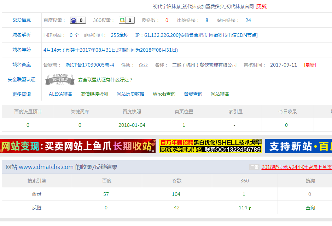Image resolution: width=332 pixels, height=226 pixels.
Task: Open the red 网站变现 banner ad
Action: tap(78, 146)
